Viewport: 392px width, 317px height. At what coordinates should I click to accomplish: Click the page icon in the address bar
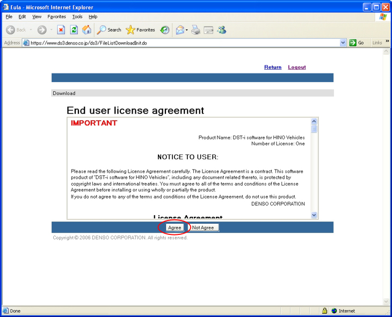click(x=26, y=43)
